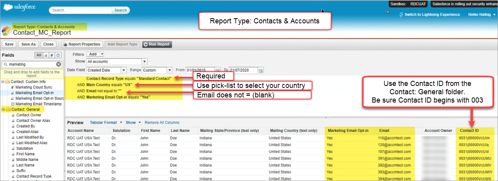Click the lightning bolt Switch to Lightning icon
498x181 pixels.
click(401, 15)
